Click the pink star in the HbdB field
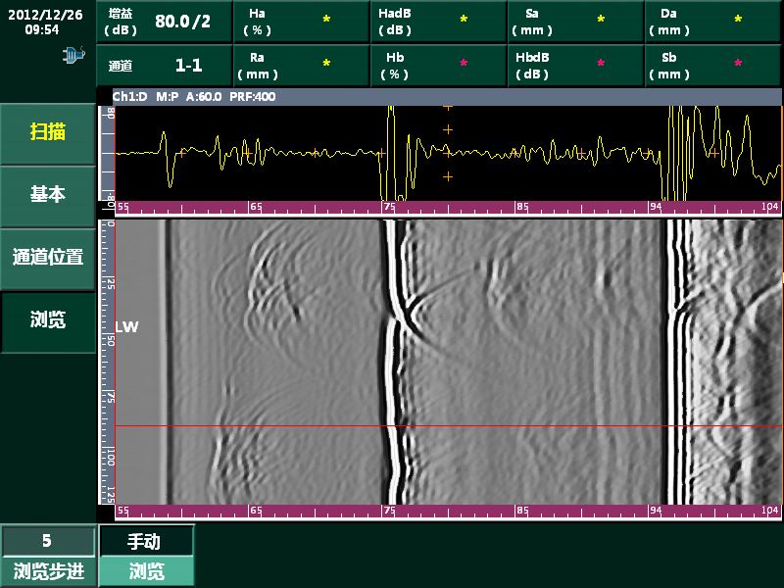This screenshot has width=784, height=588. [x=601, y=64]
